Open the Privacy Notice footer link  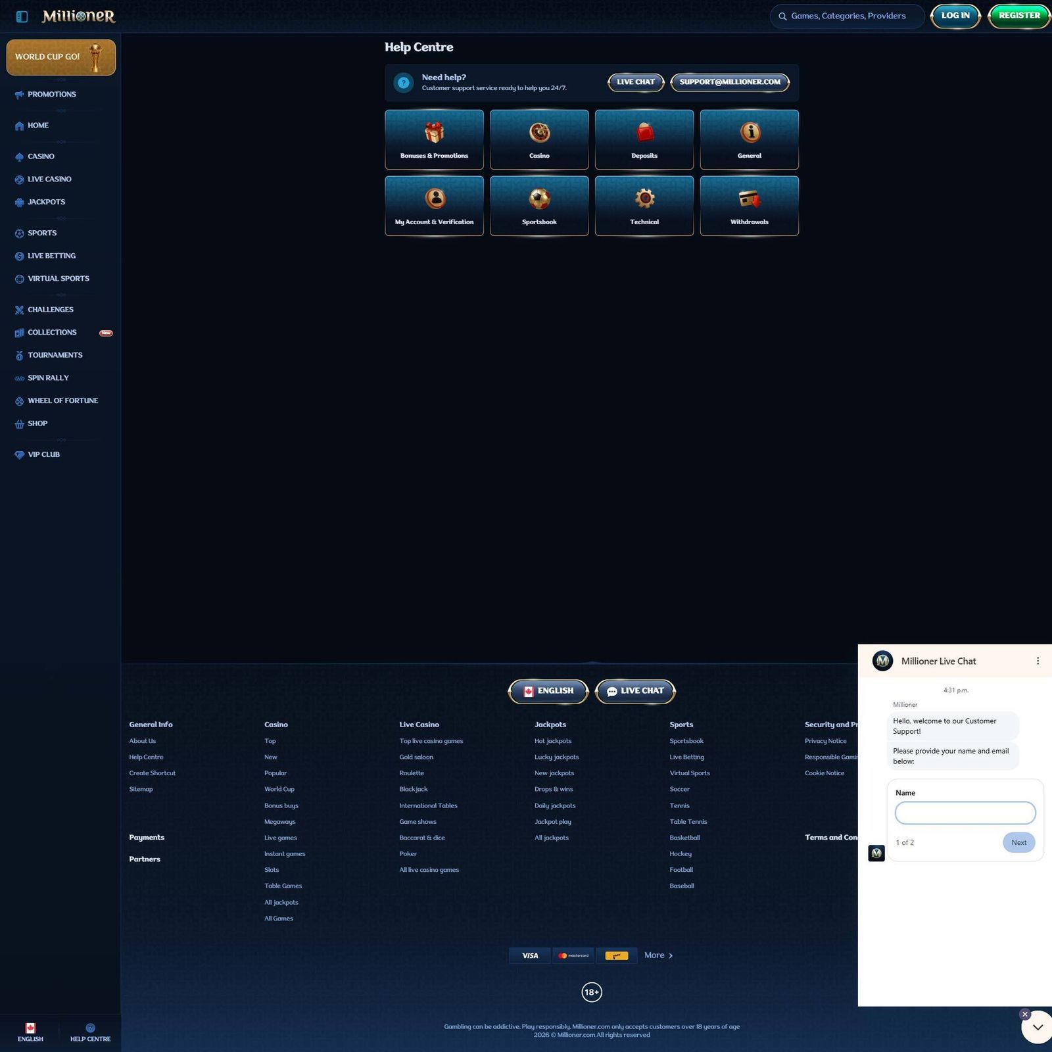[x=826, y=741]
